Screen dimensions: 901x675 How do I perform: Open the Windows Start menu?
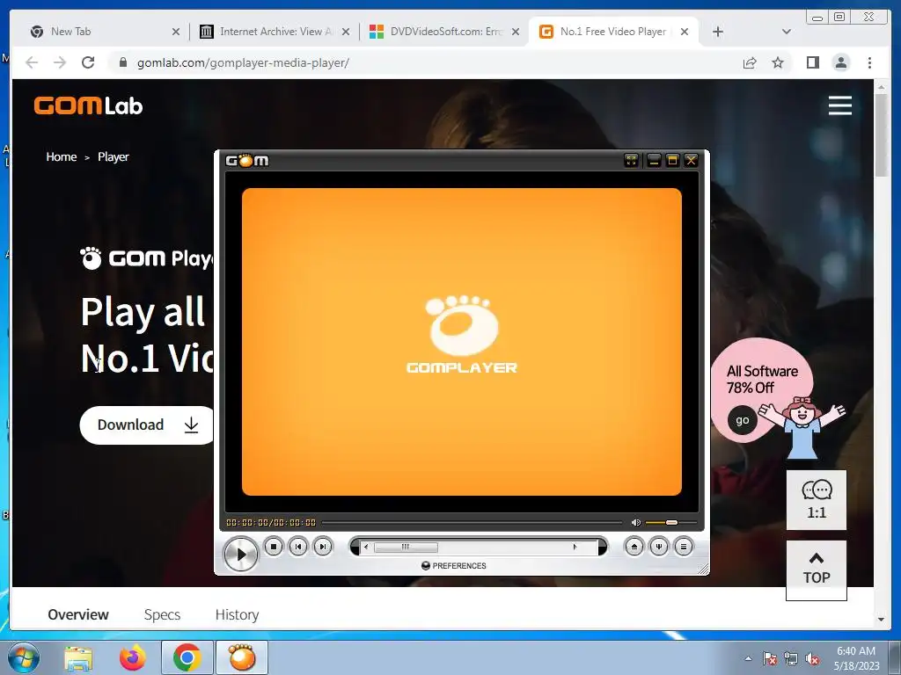[x=24, y=657]
